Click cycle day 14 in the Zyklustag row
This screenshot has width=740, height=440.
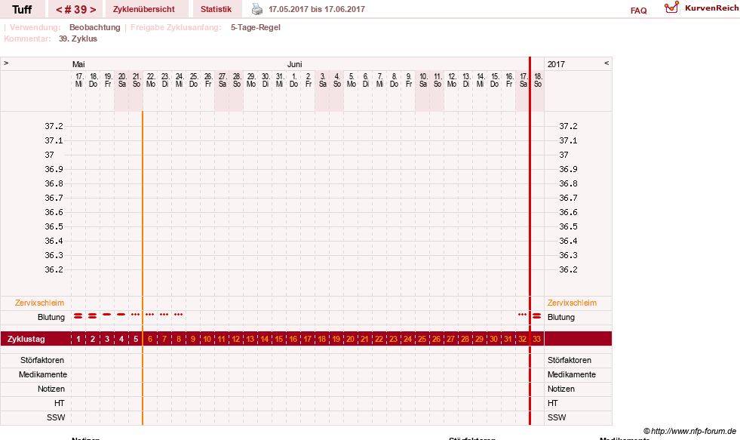pyautogui.click(x=264, y=339)
